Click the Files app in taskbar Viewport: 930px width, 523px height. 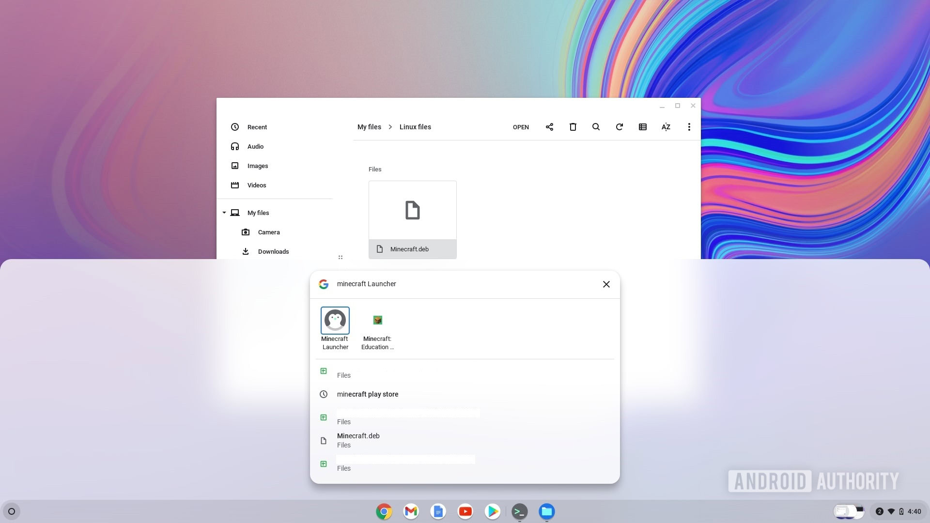(547, 511)
